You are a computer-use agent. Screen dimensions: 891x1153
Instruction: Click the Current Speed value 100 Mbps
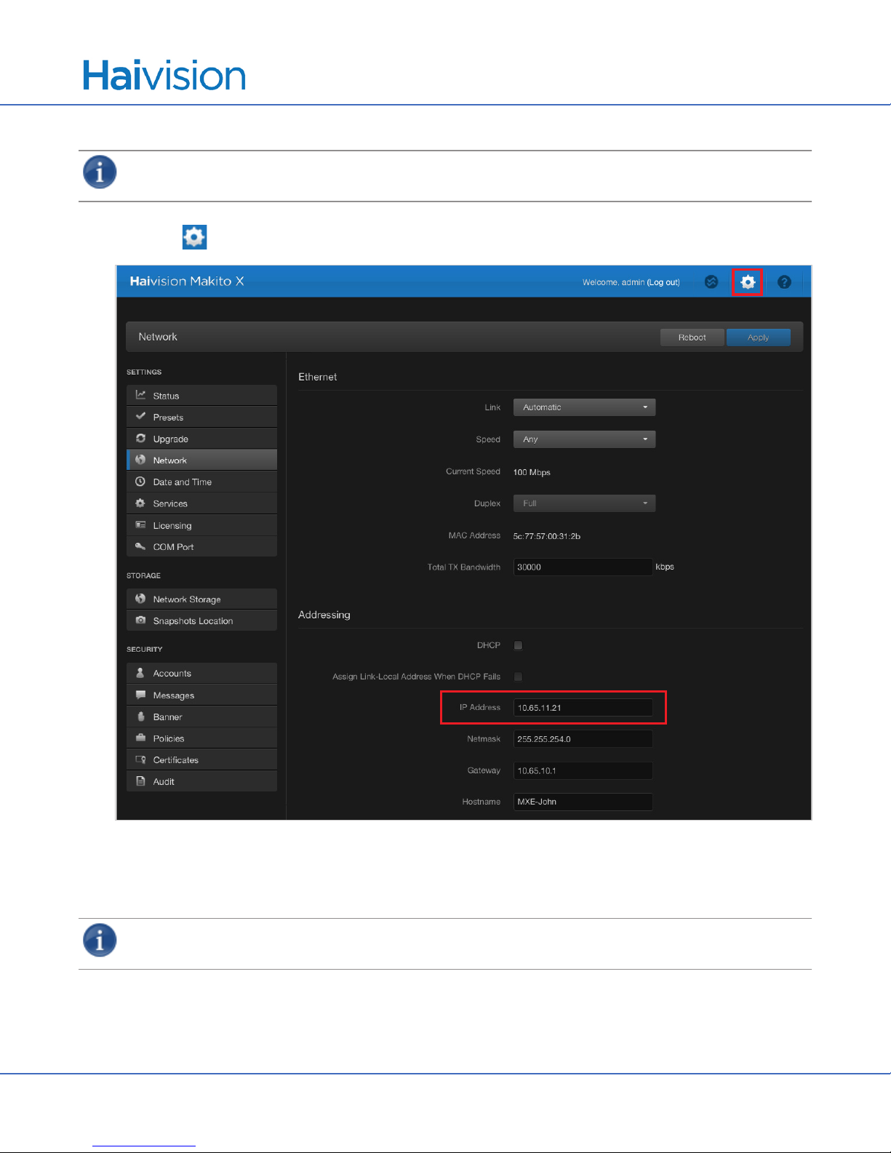click(x=532, y=472)
